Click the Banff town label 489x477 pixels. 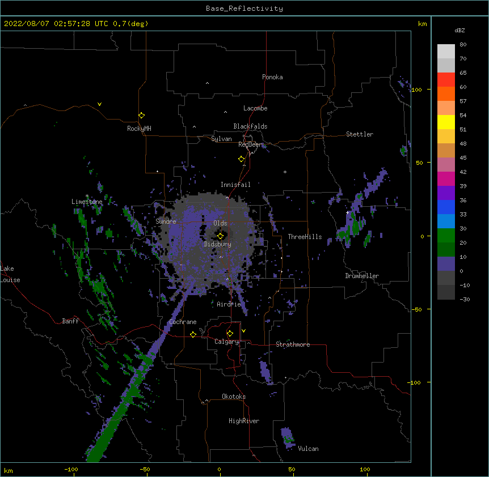click(70, 321)
